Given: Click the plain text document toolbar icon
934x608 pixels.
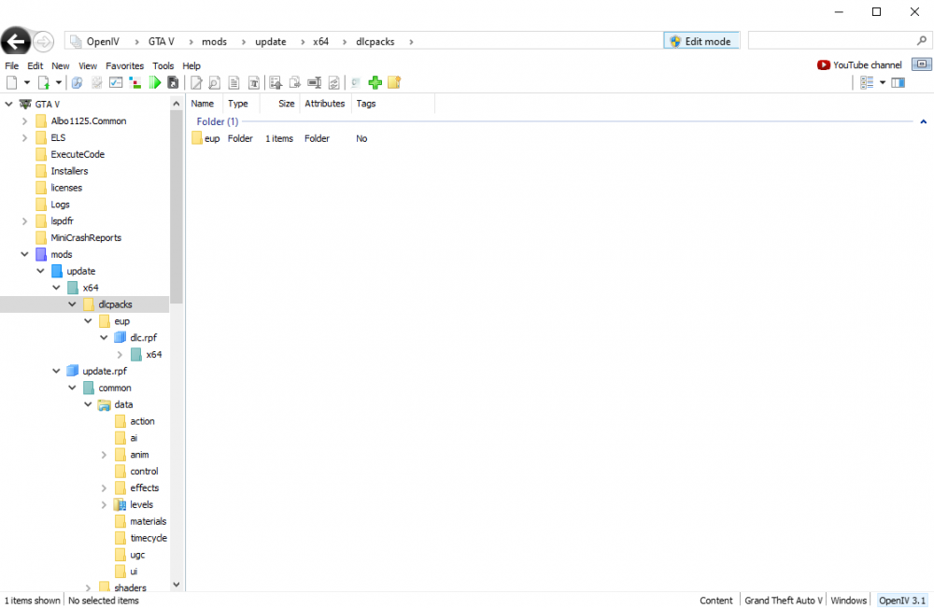Looking at the screenshot, I should click(234, 83).
